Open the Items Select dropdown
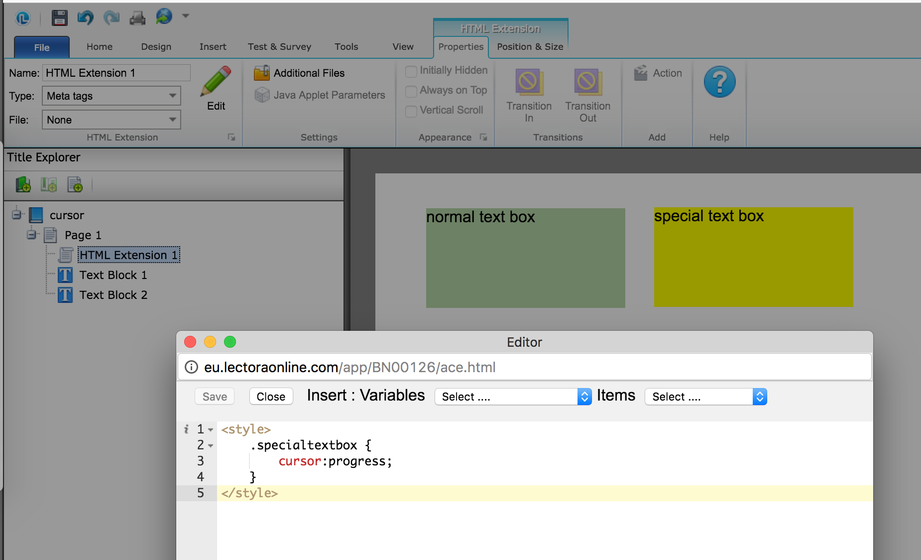This screenshot has height=560, width=921. 705,397
